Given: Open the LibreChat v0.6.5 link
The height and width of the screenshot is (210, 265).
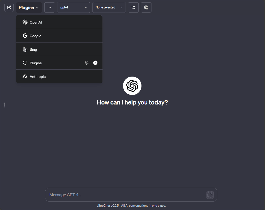Looking at the screenshot, I should (108, 206).
